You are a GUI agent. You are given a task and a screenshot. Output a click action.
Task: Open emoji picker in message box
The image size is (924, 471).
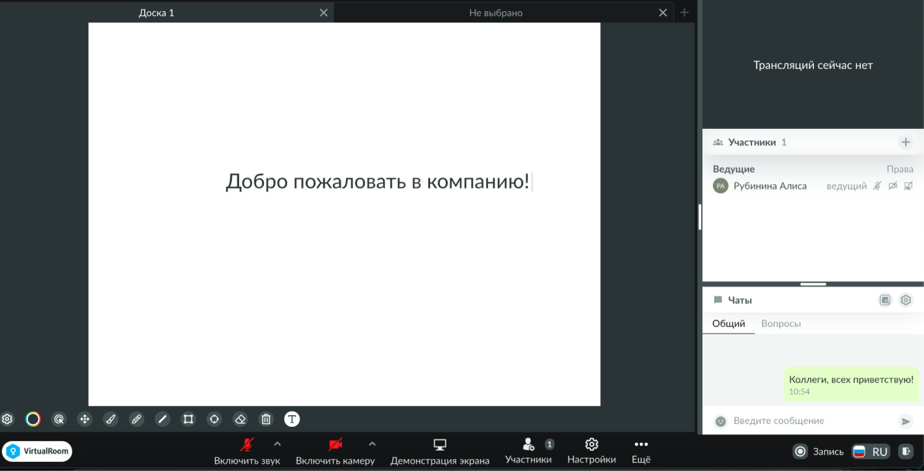pyautogui.click(x=720, y=421)
